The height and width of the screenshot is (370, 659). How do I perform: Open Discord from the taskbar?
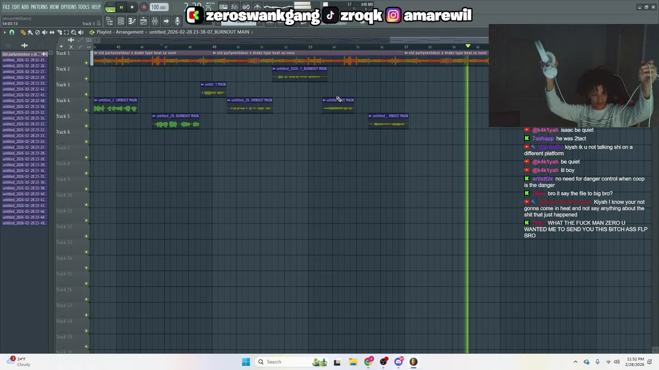tap(398, 362)
